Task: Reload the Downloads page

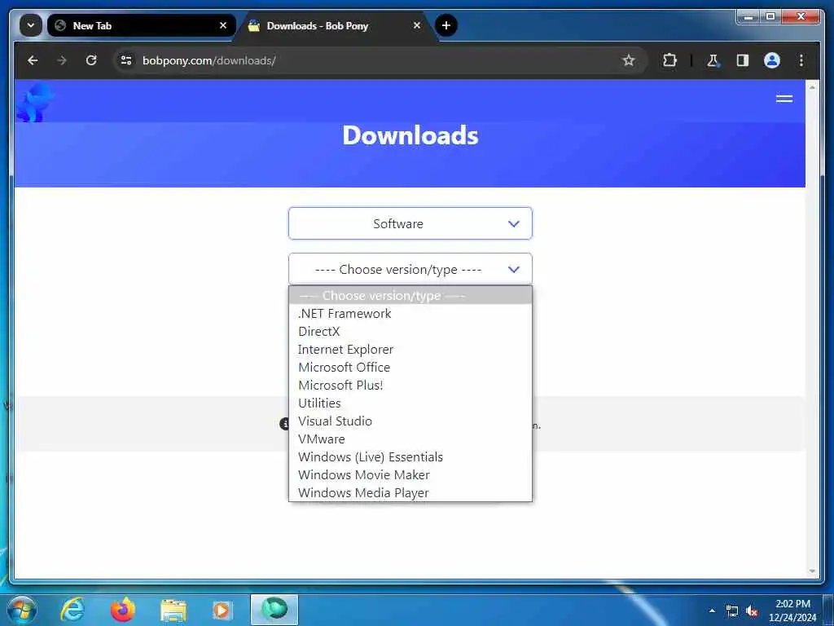Action: coord(91,60)
